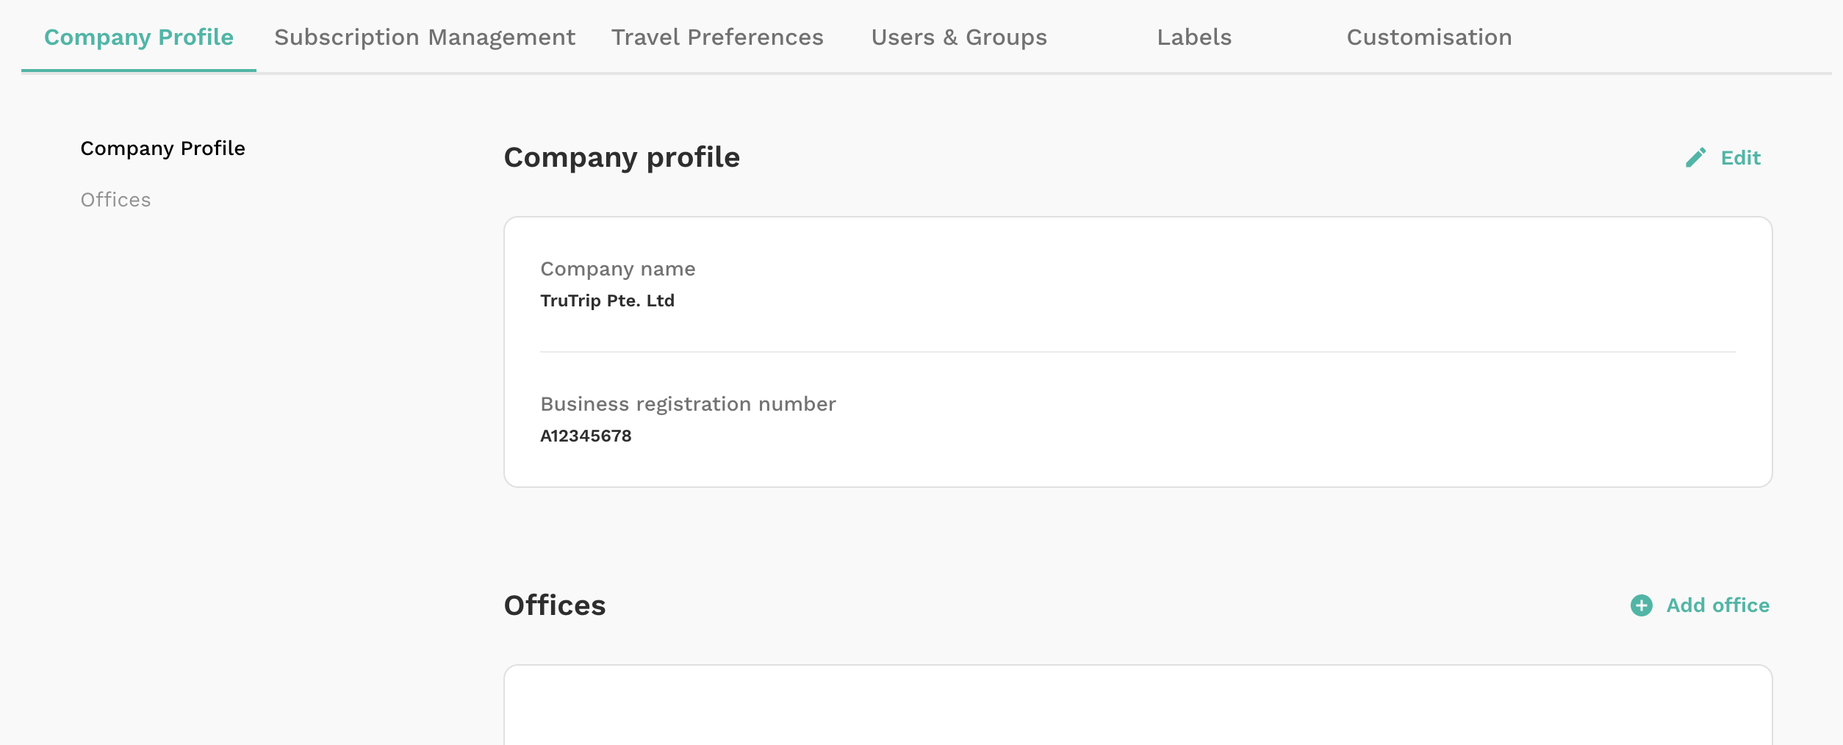Select the active Company Profile top tab
Screen dimensions: 1843x745
[139, 37]
